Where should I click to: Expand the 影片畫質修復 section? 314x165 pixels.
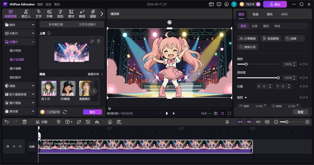pos(20,94)
